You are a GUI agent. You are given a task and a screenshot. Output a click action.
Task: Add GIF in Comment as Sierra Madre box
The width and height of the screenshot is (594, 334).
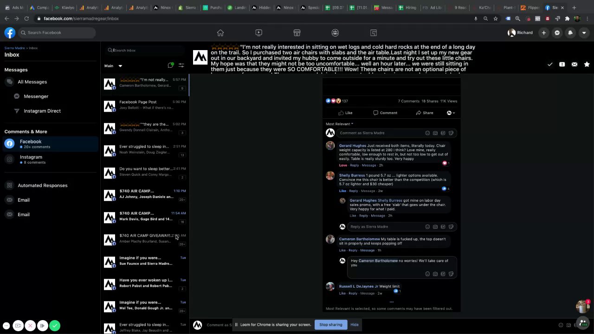pyautogui.click(x=443, y=133)
